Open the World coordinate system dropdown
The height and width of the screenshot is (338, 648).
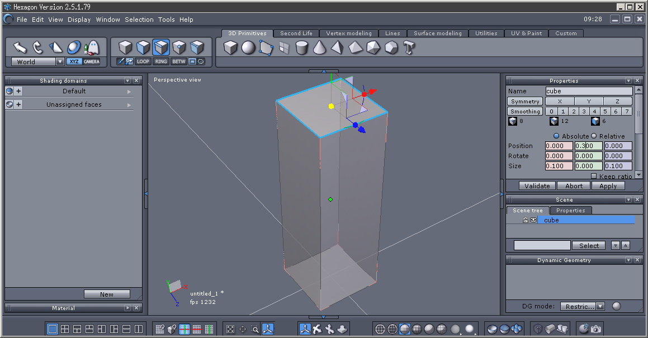point(60,61)
